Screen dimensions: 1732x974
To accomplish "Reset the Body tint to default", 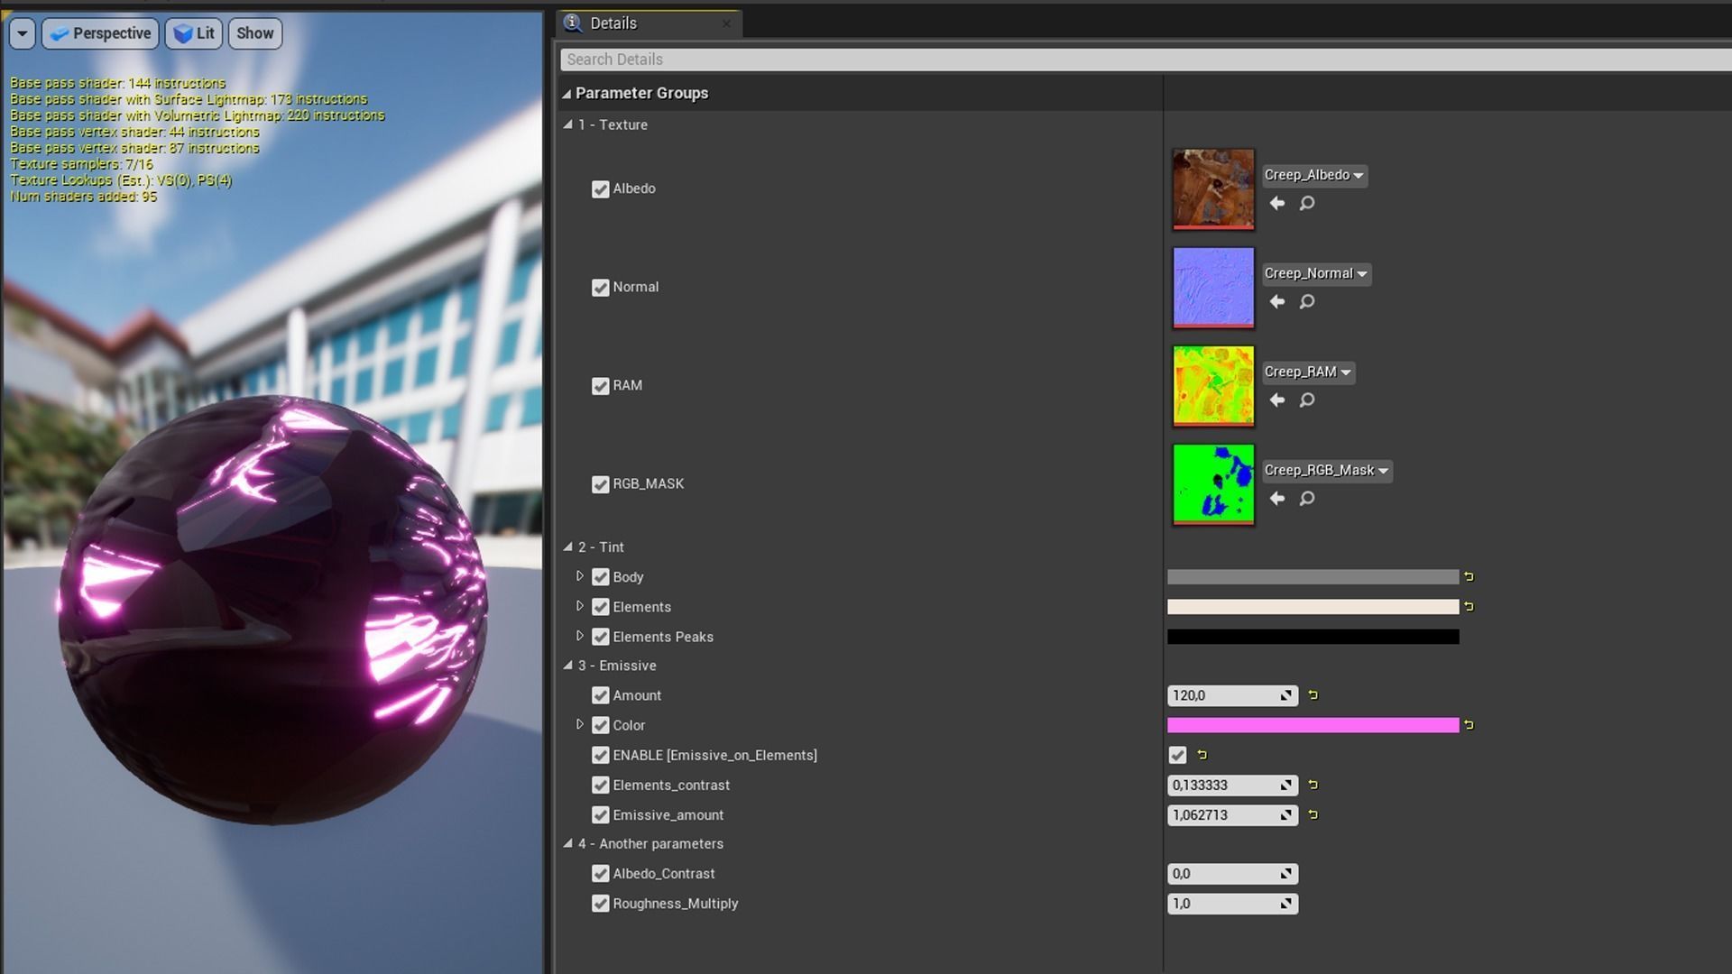I will (x=1469, y=577).
